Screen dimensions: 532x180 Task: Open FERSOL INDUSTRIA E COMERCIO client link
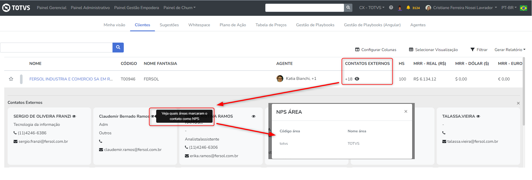[x=71, y=79]
